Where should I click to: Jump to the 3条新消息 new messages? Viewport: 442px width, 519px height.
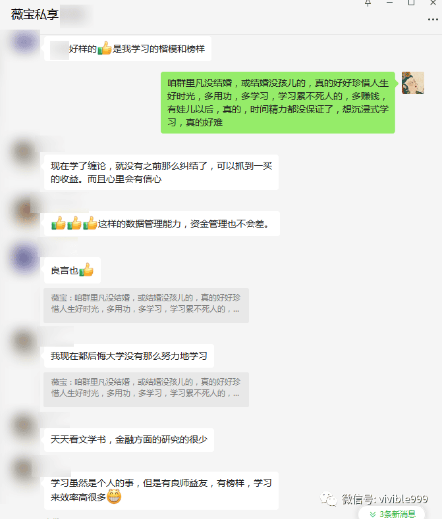pos(392,514)
